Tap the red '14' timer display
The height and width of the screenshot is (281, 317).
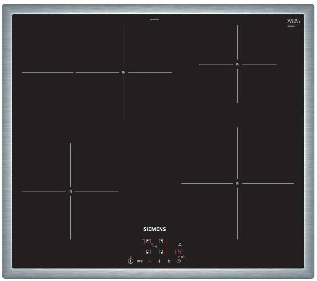coord(178,251)
